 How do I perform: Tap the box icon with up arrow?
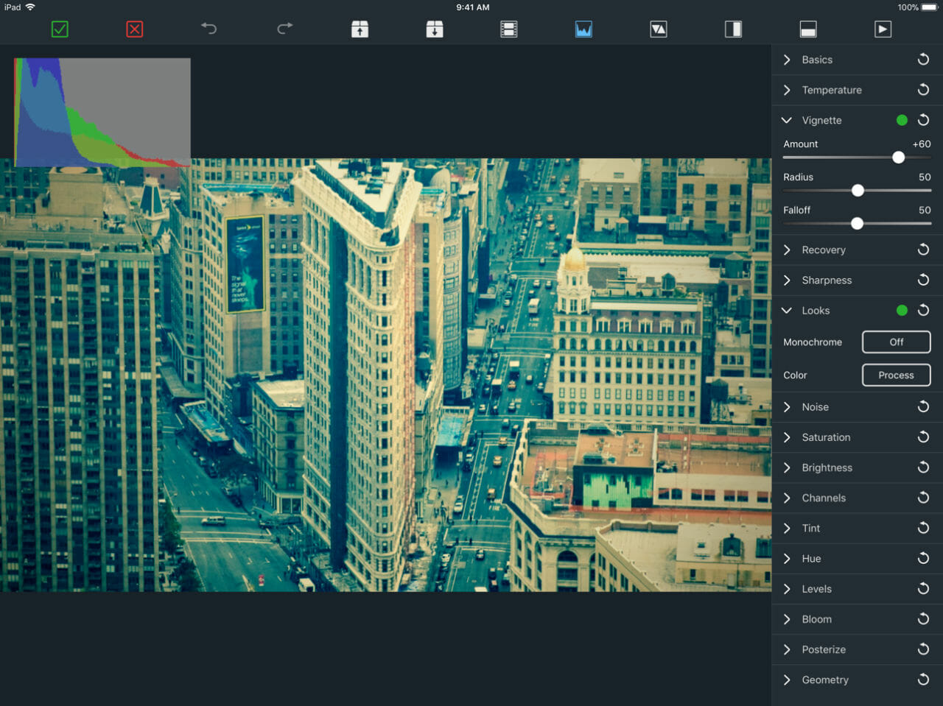click(360, 29)
